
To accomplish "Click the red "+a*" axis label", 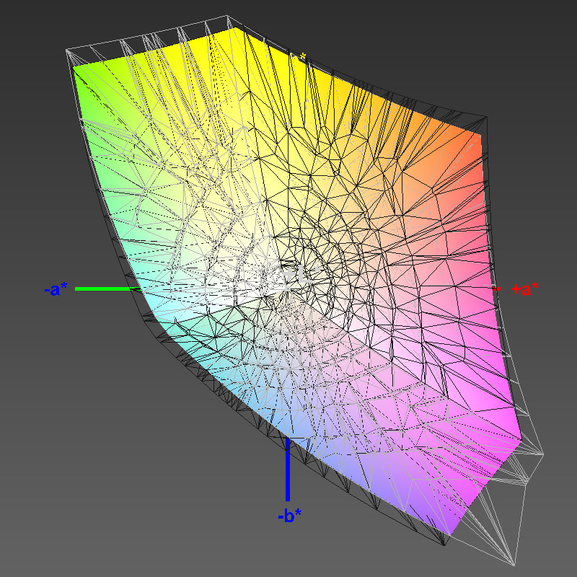I will (x=524, y=289).
